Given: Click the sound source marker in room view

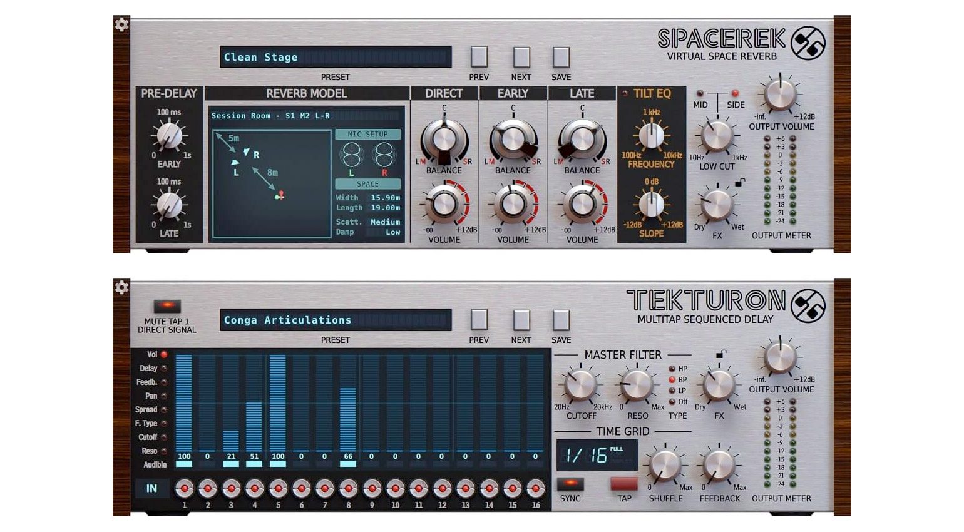Looking at the screenshot, I should [x=279, y=196].
